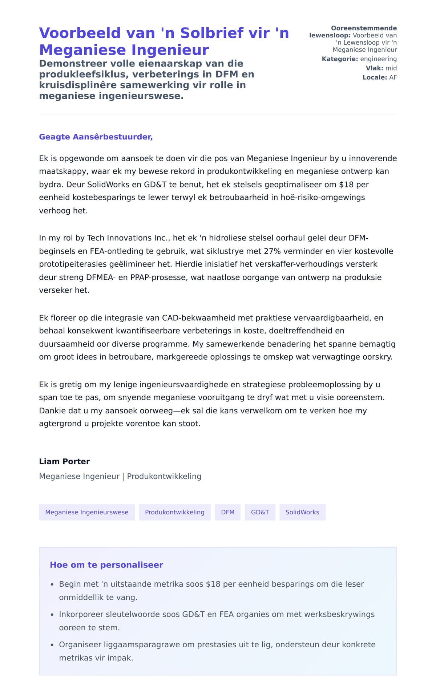Click the 'Meganiese Ingenieurswese' tag
Screen dimensions: 436x700
click(x=86, y=512)
